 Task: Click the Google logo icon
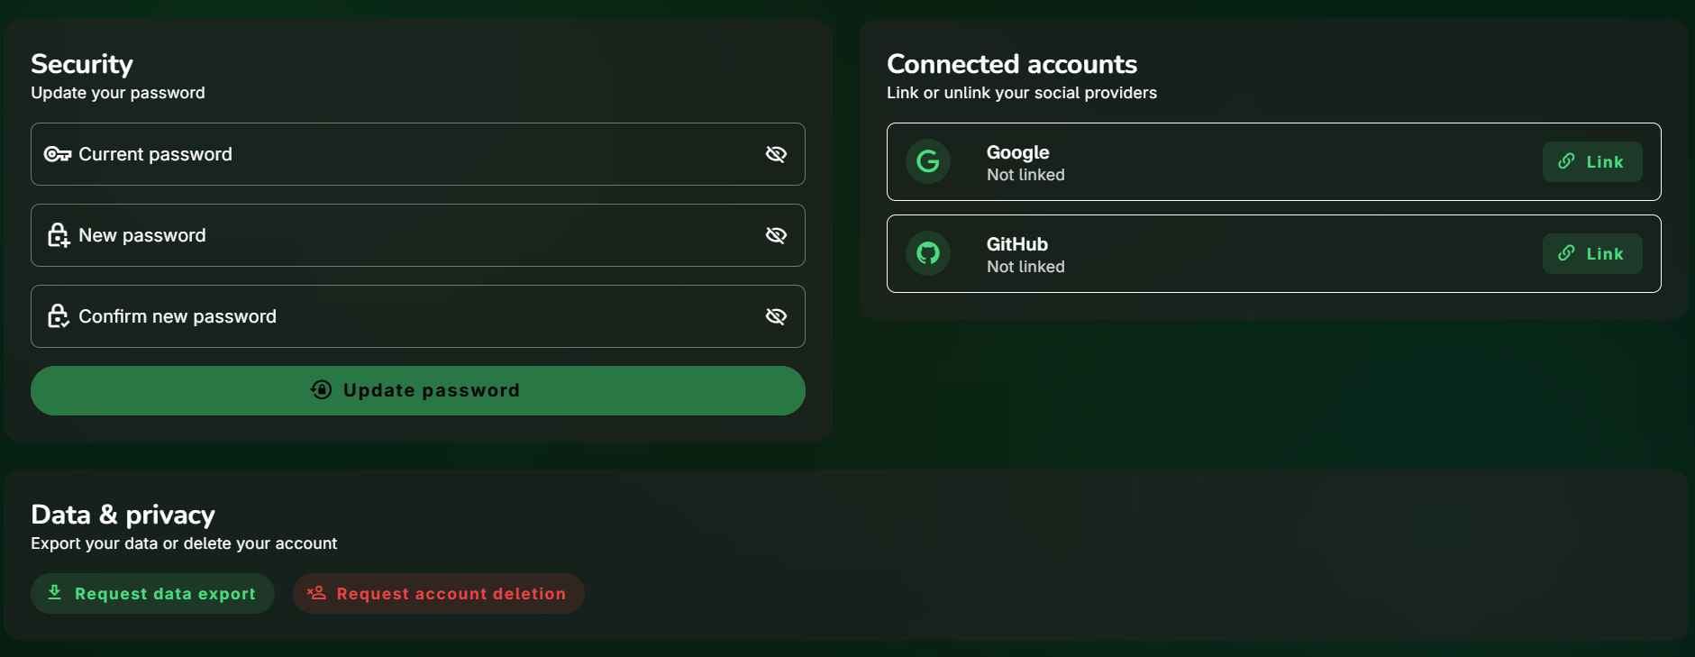(927, 162)
